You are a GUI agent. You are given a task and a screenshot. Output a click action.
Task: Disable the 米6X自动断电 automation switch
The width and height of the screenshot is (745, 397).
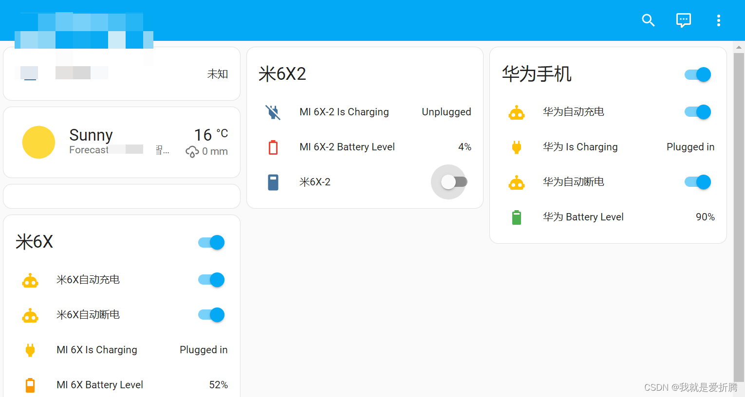[x=211, y=315]
